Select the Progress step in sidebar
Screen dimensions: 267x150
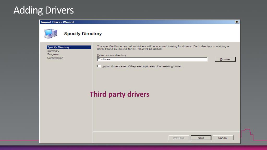(53, 54)
